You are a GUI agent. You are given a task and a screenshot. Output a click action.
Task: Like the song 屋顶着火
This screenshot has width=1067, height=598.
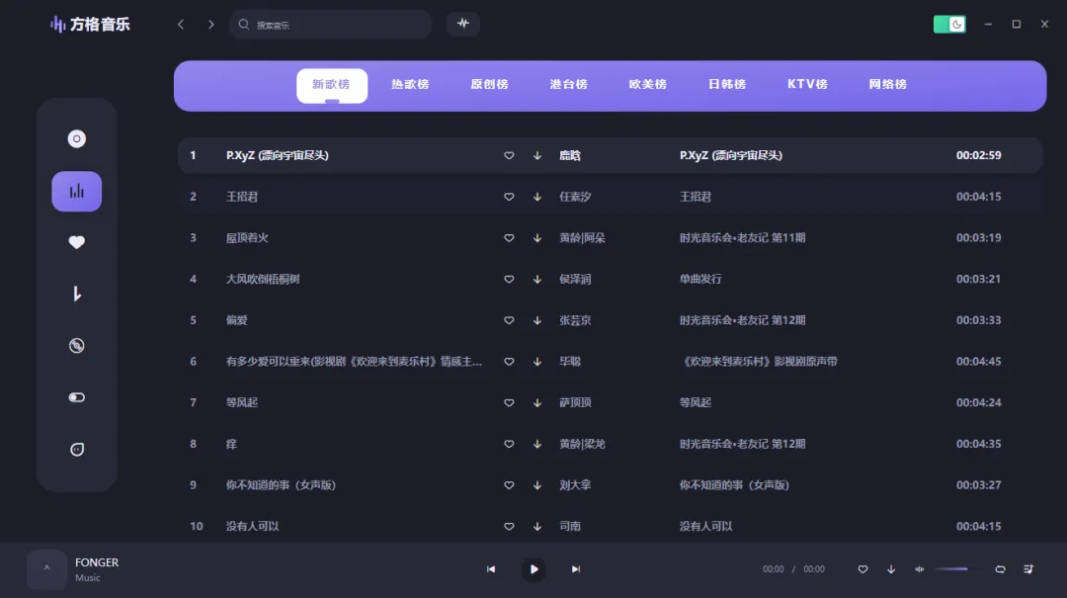(509, 238)
